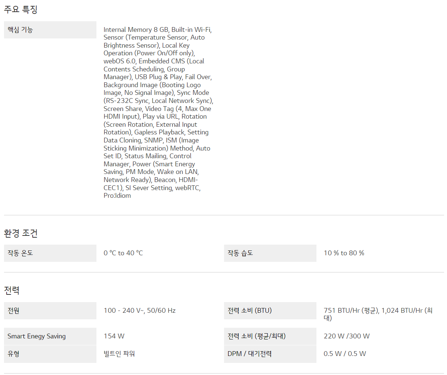Select the 작동 온도 label cell

point(50,253)
